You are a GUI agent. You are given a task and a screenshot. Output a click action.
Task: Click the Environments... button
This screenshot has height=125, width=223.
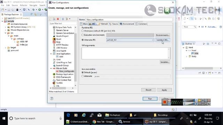point(163,35)
